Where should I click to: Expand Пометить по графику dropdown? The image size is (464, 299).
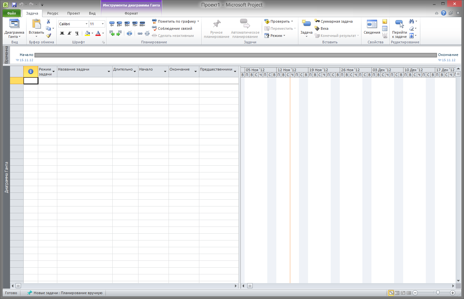198,21
